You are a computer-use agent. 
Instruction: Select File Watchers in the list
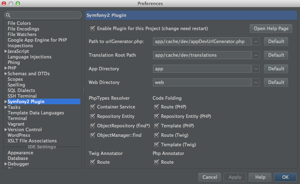[22, 35]
